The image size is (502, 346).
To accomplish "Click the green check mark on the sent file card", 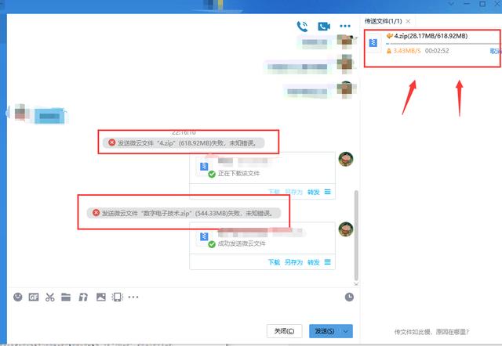I will pos(212,245).
